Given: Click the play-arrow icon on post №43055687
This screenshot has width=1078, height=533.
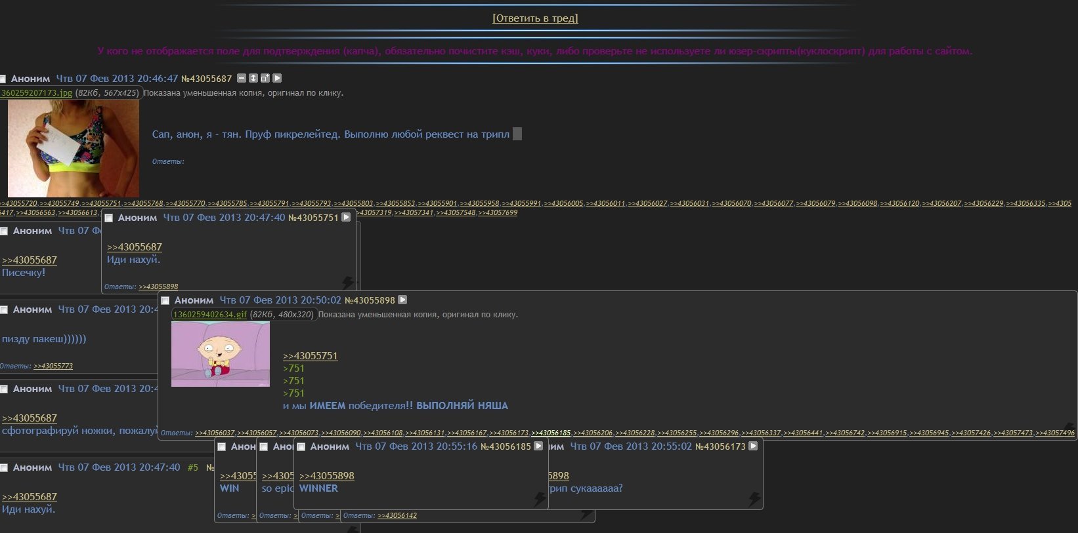Looking at the screenshot, I should pos(277,78).
